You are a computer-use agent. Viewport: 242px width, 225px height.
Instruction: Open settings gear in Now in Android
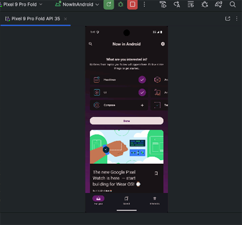coord(163,44)
